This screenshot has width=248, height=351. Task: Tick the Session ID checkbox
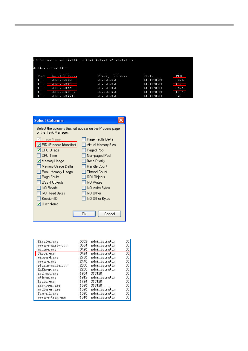click(39, 198)
